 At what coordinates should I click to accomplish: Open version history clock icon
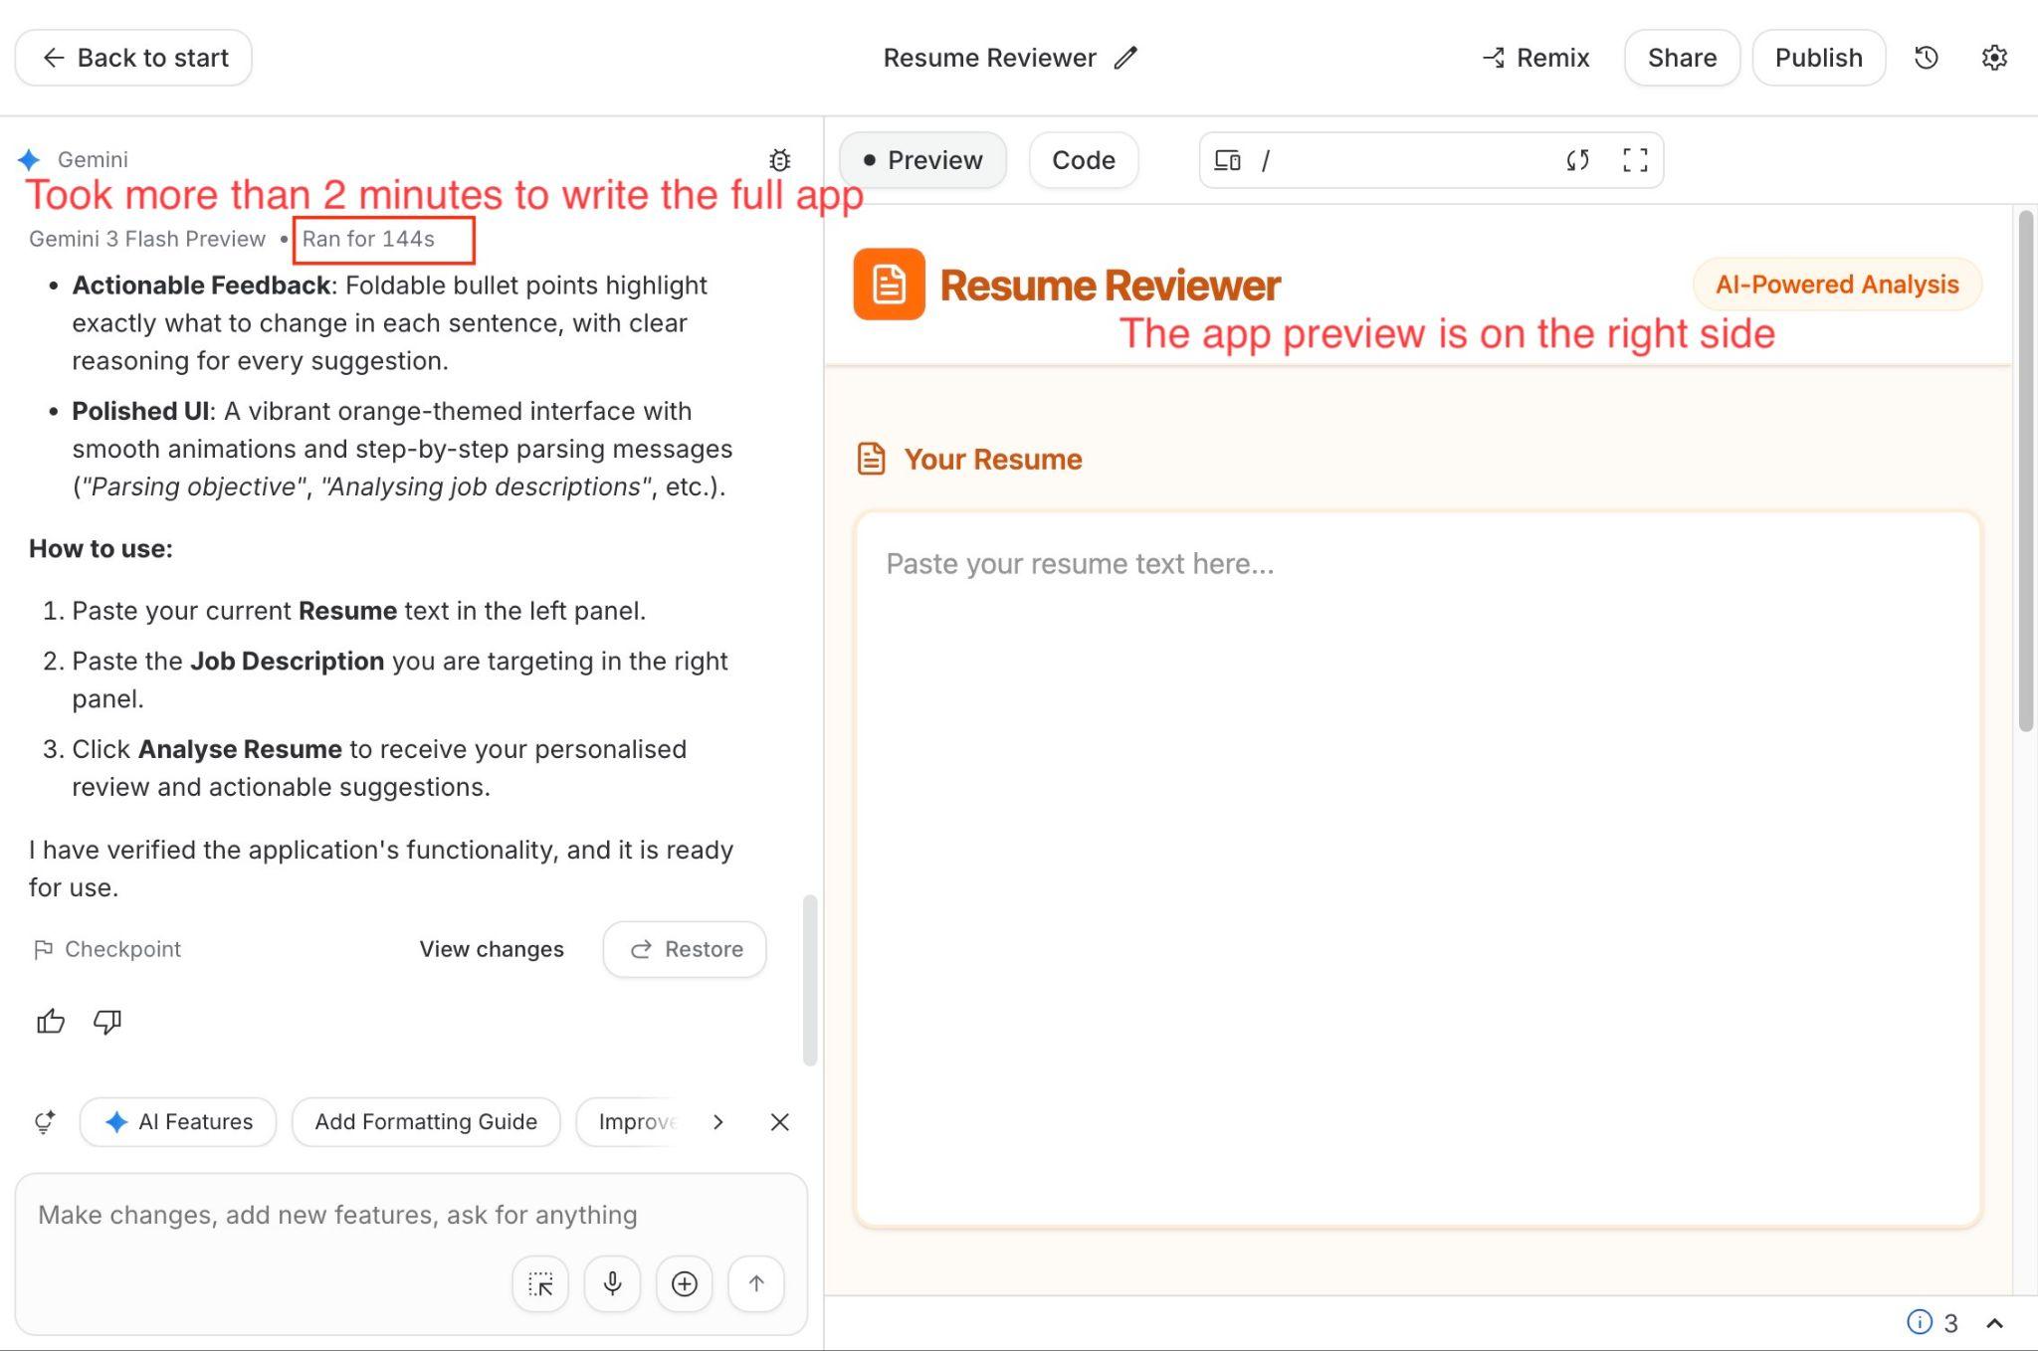point(1927,58)
